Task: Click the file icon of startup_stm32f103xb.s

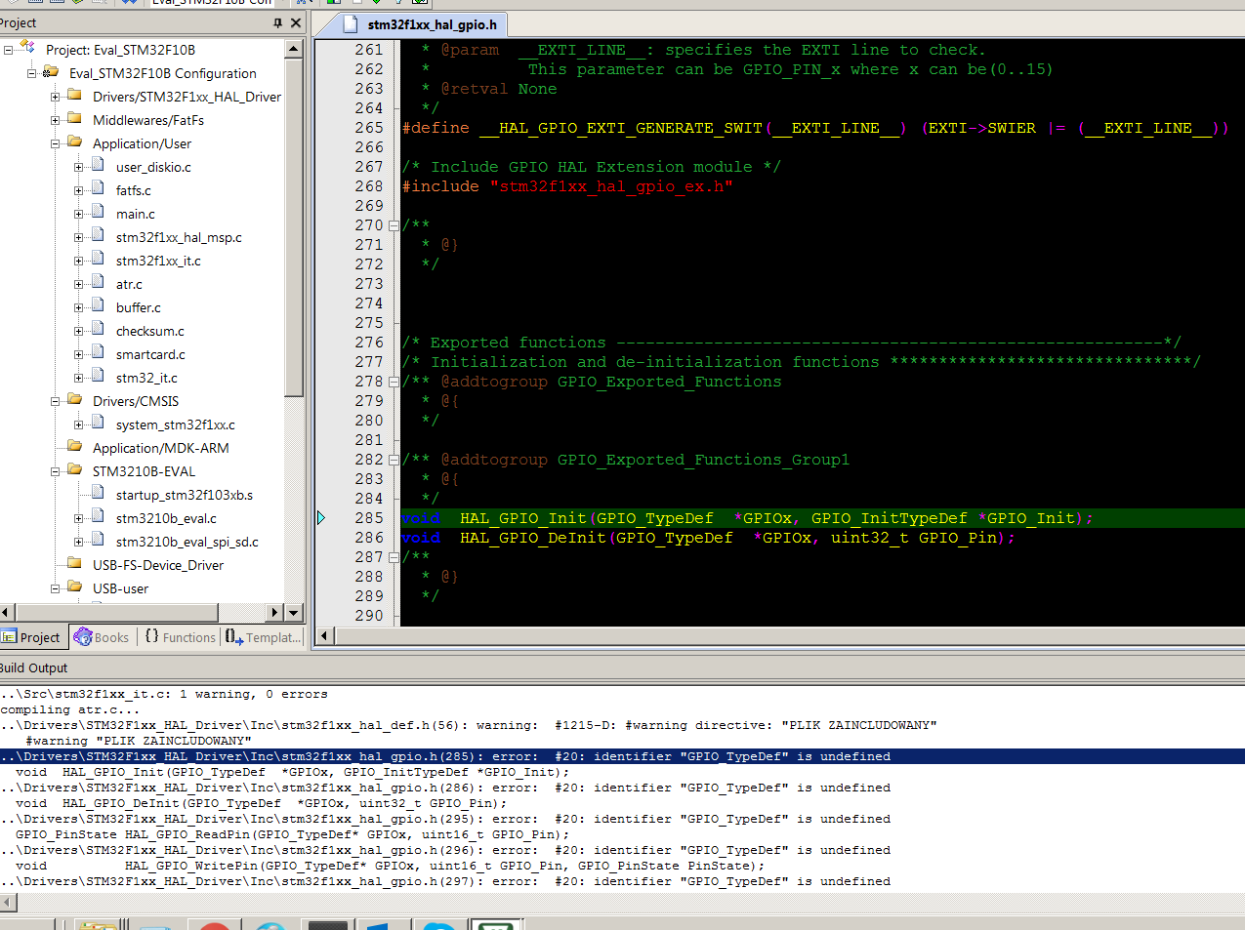Action: pos(98,494)
